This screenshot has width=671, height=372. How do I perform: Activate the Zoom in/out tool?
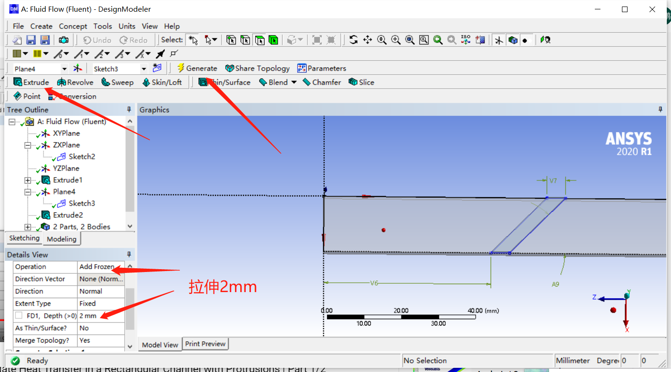tap(382, 40)
